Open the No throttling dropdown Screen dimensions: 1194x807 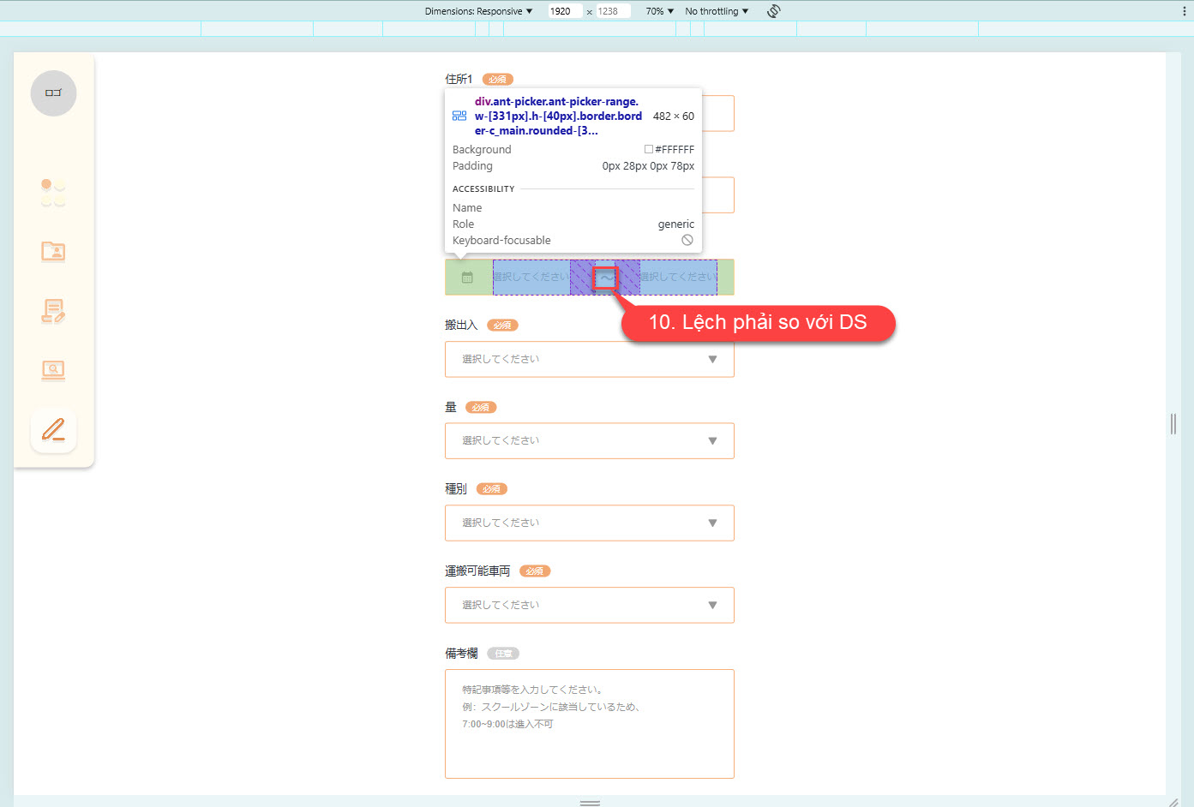click(x=717, y=11)
